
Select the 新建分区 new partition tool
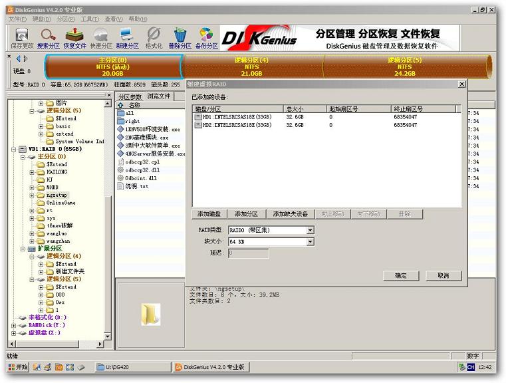click(127, 38)
